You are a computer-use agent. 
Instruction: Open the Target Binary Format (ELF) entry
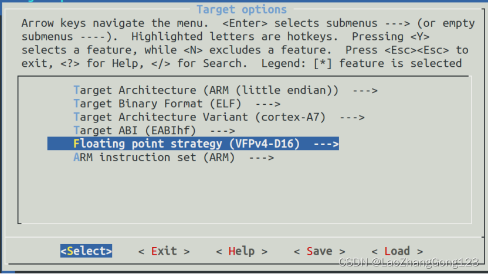point(177,104)
